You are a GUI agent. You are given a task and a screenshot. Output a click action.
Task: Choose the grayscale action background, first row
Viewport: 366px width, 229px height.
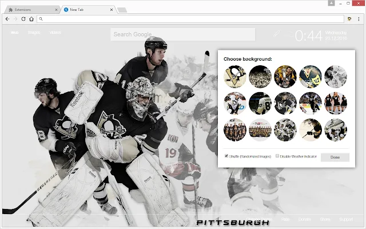pyautogui.click(x=336, y=77)
